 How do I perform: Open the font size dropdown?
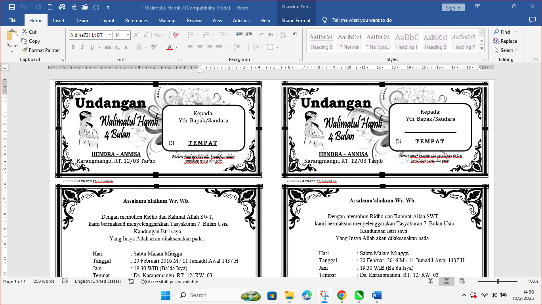(128, 35)
